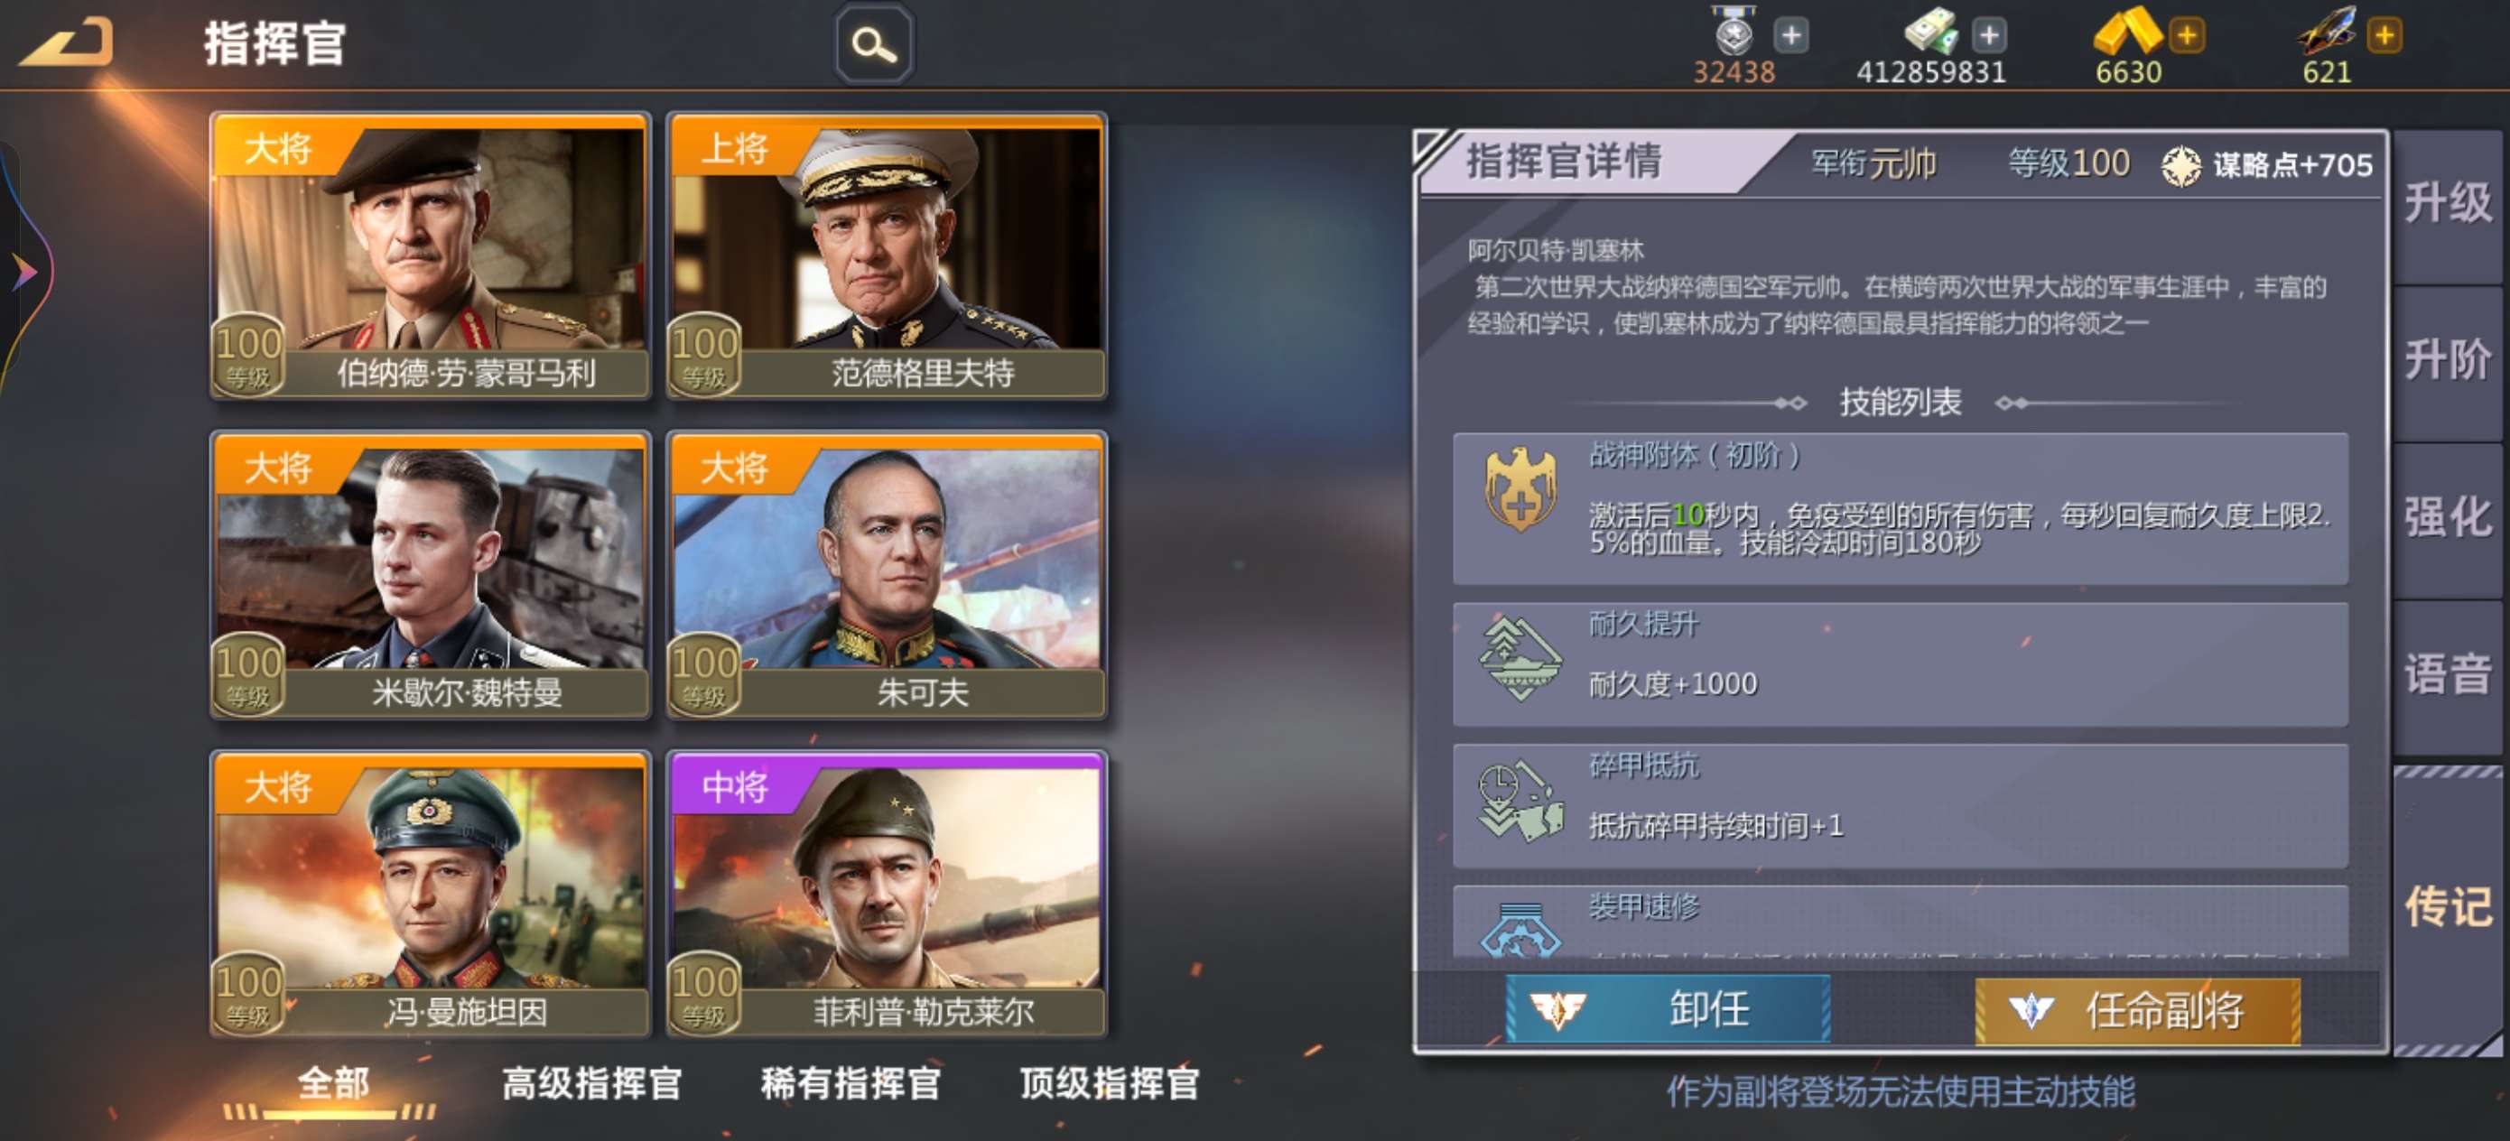The width and height of the screenshot is (2510, 1141).
Task: Tap the 碎甲抵抗 skill icon
Action: coord(1520,802)
